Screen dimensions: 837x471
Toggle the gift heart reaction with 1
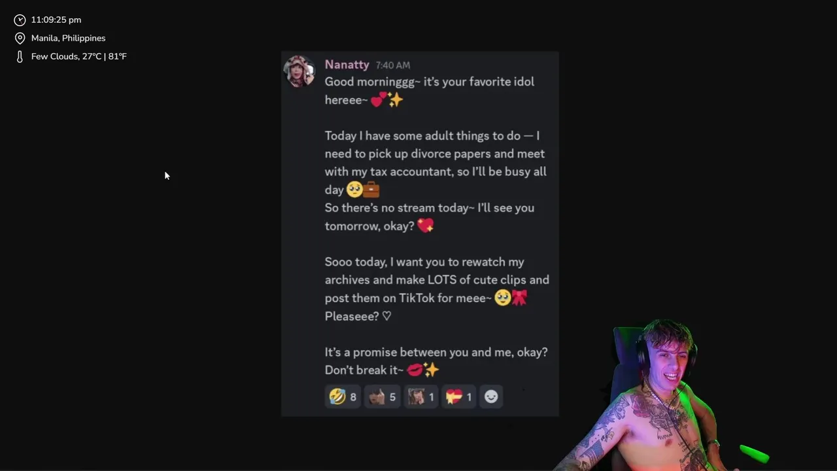458,396
